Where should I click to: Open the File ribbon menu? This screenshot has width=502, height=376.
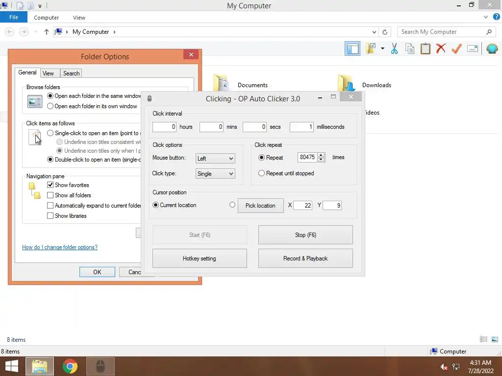(x=14, y=17)
